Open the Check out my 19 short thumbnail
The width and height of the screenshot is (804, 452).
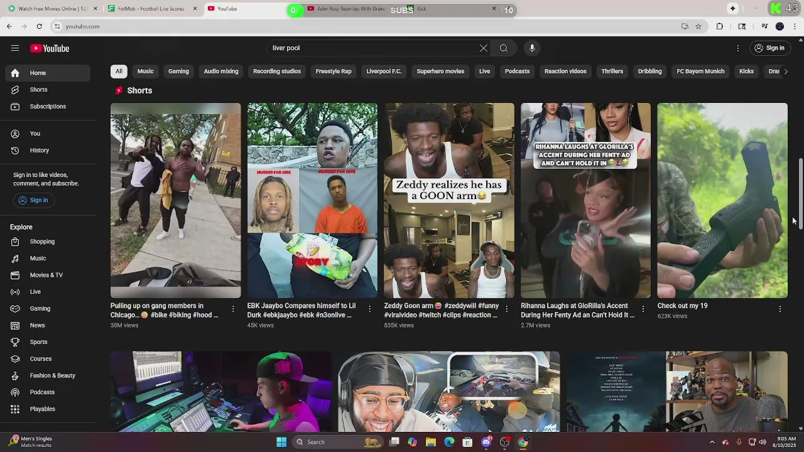tap(722, 200)
